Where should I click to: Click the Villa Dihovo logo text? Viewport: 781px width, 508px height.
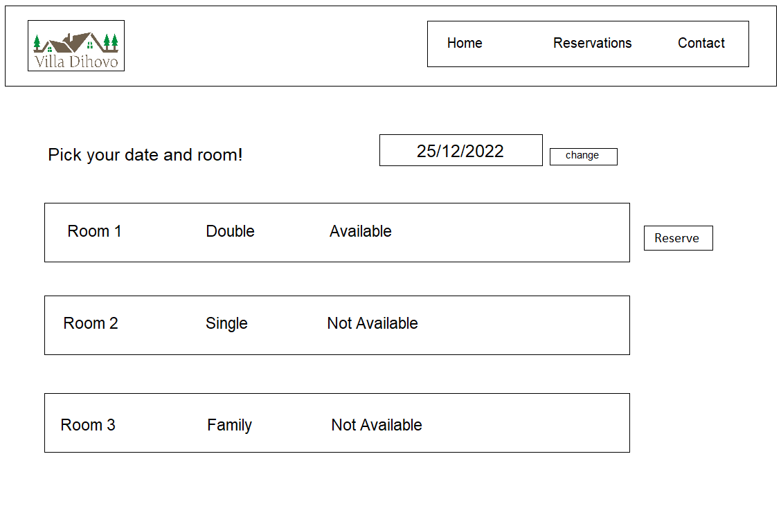coord(76,62)
